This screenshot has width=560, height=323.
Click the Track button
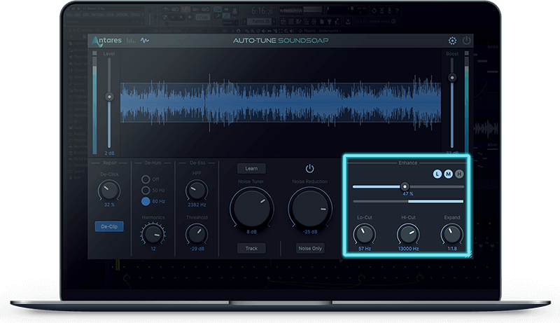click(x=251, y=248)
